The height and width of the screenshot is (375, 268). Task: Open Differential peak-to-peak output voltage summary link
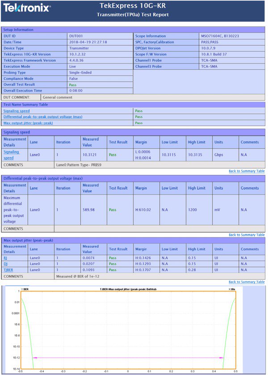[42, 117]
